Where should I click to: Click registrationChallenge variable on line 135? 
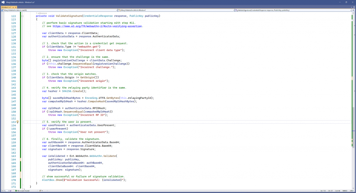click(69, 60)
